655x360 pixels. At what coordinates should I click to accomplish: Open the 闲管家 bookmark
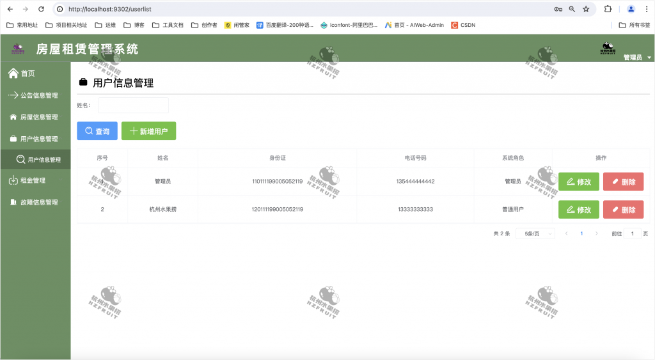[x=237, y=25]
